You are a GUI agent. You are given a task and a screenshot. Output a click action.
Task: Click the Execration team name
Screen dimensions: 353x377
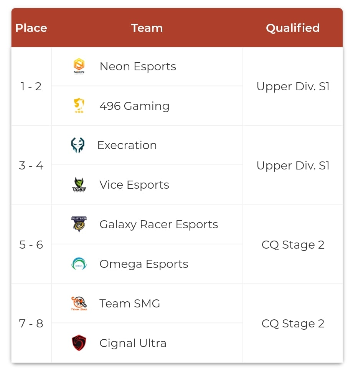point(127,145)
